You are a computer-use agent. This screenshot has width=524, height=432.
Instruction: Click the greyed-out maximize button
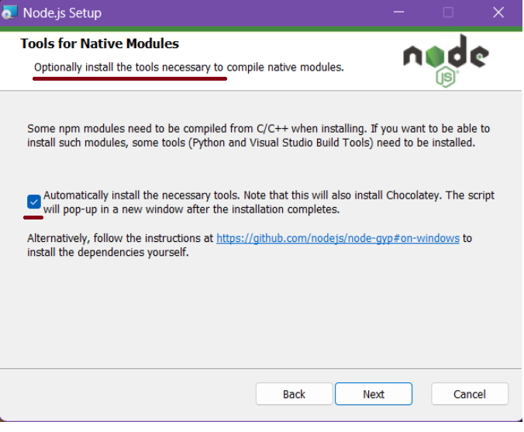pos(448,12)
